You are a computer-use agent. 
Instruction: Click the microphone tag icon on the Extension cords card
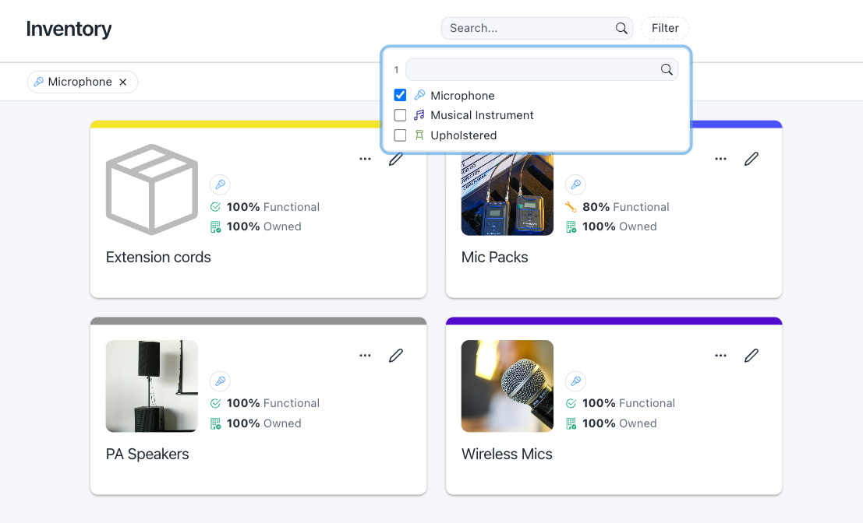click(x=220, y=184)
